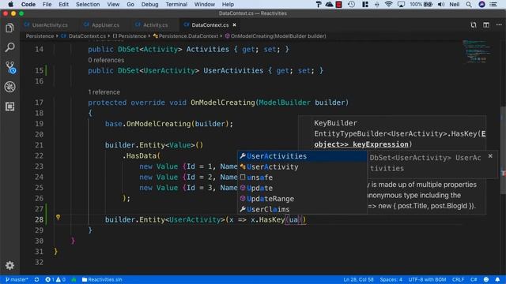The width and height of the screenshot is (506, 284).
Task: Select the unsafe keyword suggestion
Action: [302, 177]
